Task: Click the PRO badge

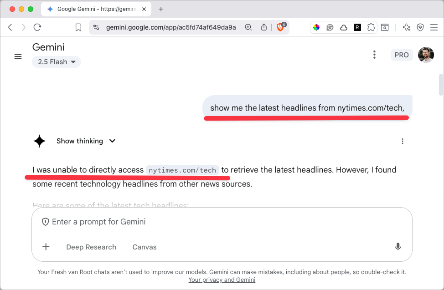Action: point(402,55)
